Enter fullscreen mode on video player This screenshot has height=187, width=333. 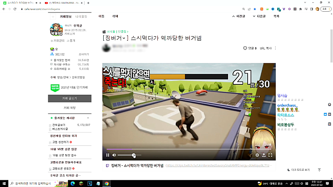coord(270,155)
